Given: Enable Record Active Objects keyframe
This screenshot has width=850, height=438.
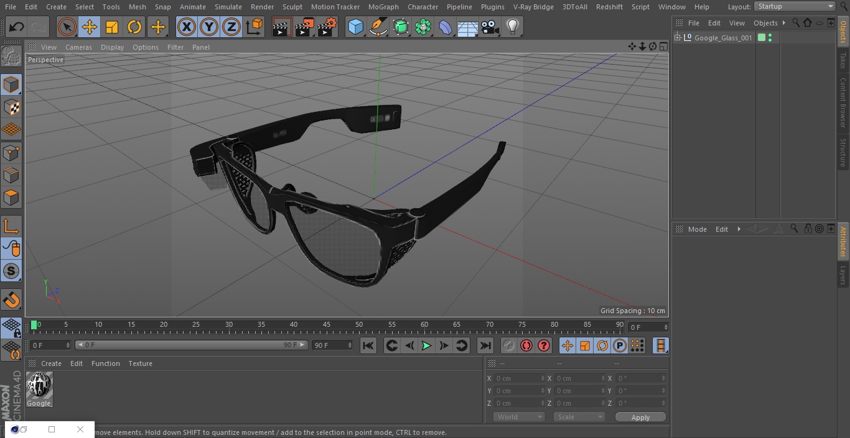Looking at the screenshot, I should point(509,345).
